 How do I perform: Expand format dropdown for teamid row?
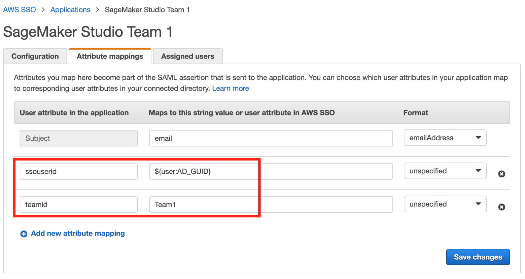tap(445, 204)
